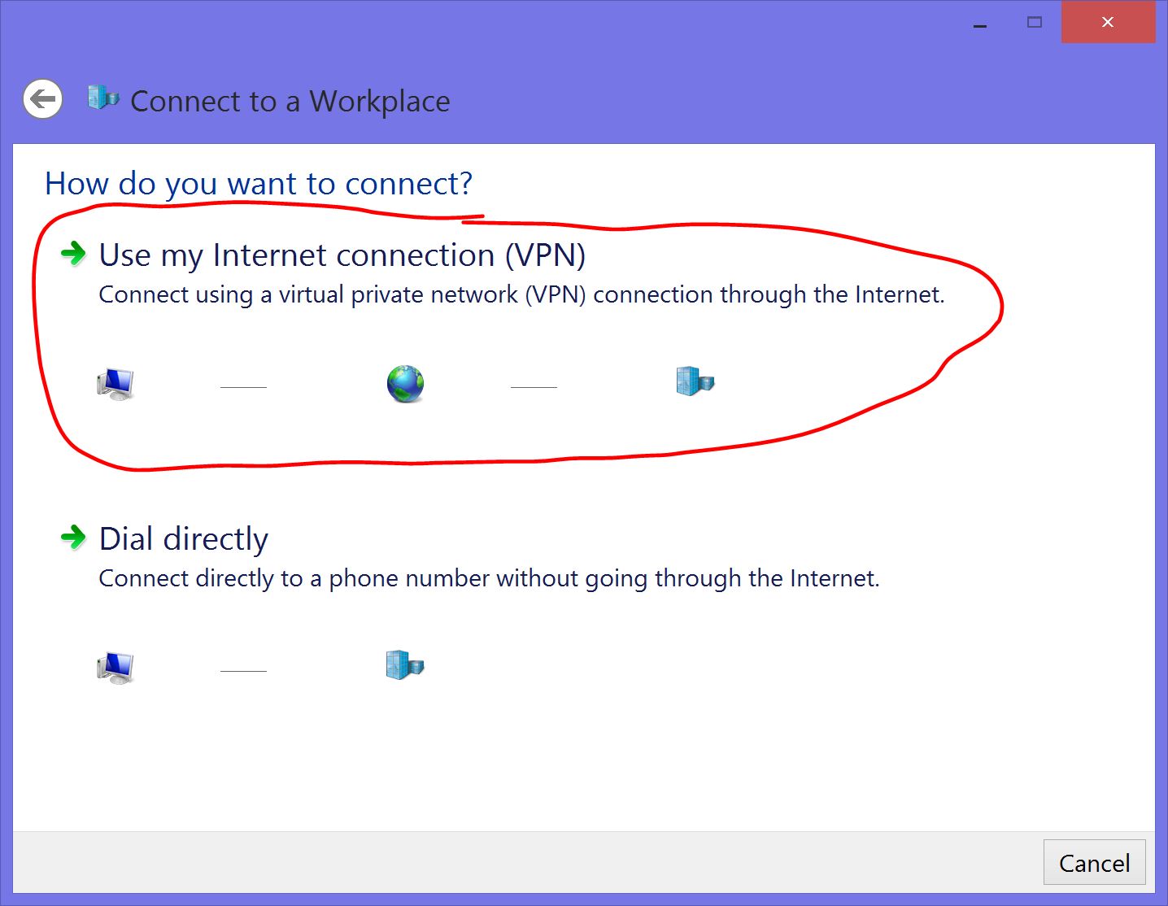1168x906 pixels.
Task: Click the Dial directly description text
Action: pos(489,578)
